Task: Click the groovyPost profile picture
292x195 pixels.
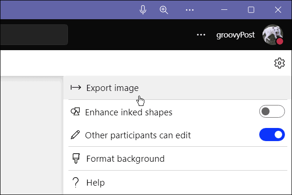Action: point(272,35)
